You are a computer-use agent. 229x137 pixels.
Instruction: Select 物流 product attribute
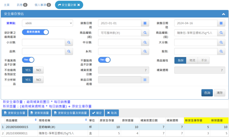coord(192,60)
